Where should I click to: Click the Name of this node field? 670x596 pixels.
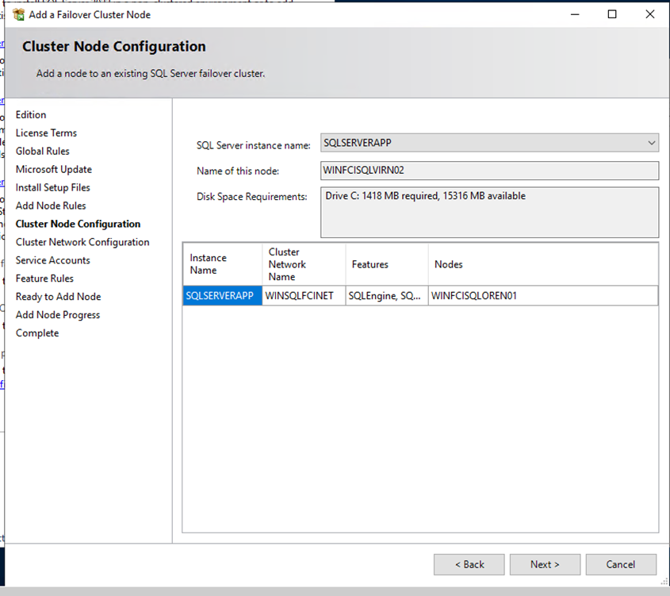(x=489, y=171)
